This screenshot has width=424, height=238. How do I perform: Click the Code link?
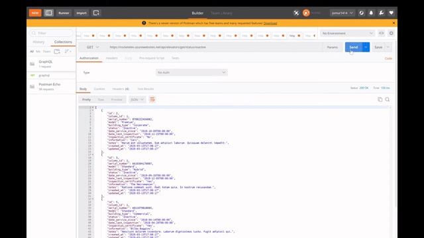pyautogui.click(x=388, y=59)
